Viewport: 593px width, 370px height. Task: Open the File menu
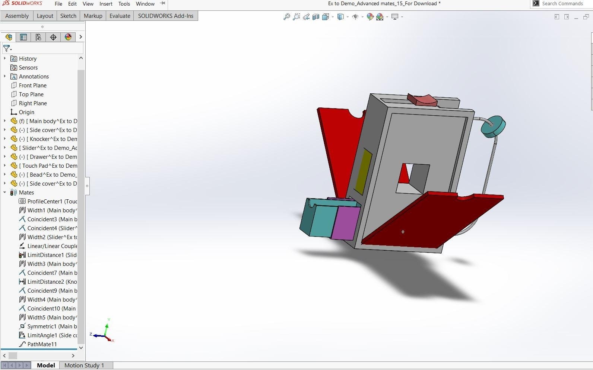(58, 4)
